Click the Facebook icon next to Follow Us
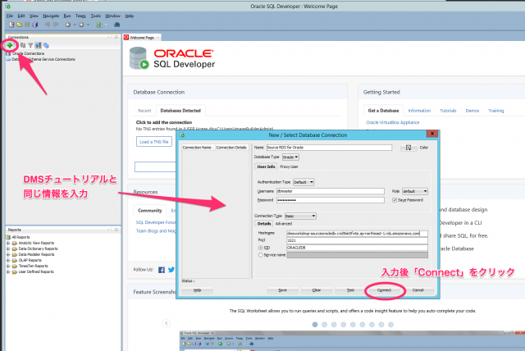 pyautogui.click(x=162, y=270)
